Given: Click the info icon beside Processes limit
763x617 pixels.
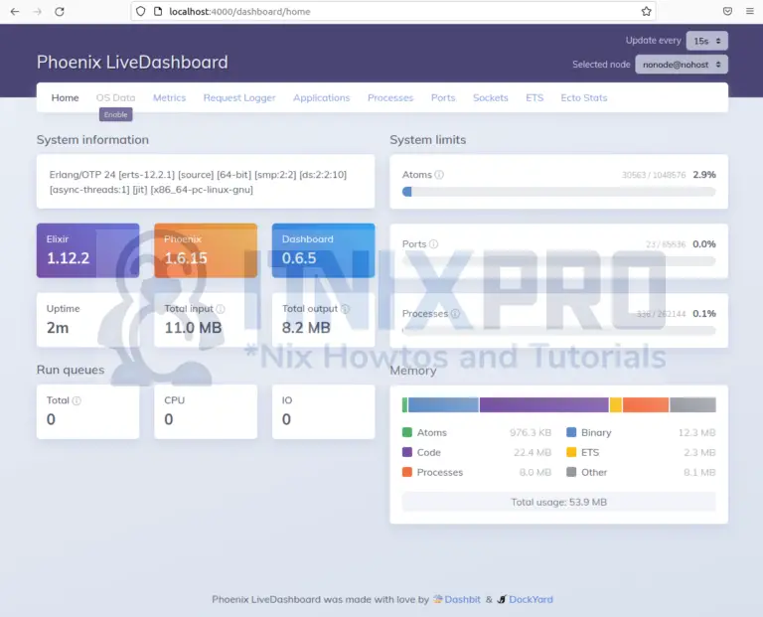Looking at the screenshot, I should click(x=455, y=314).
